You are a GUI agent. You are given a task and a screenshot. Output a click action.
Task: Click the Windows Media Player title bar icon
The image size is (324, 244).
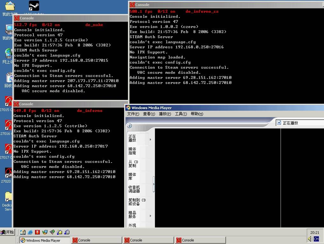[129, 108]
